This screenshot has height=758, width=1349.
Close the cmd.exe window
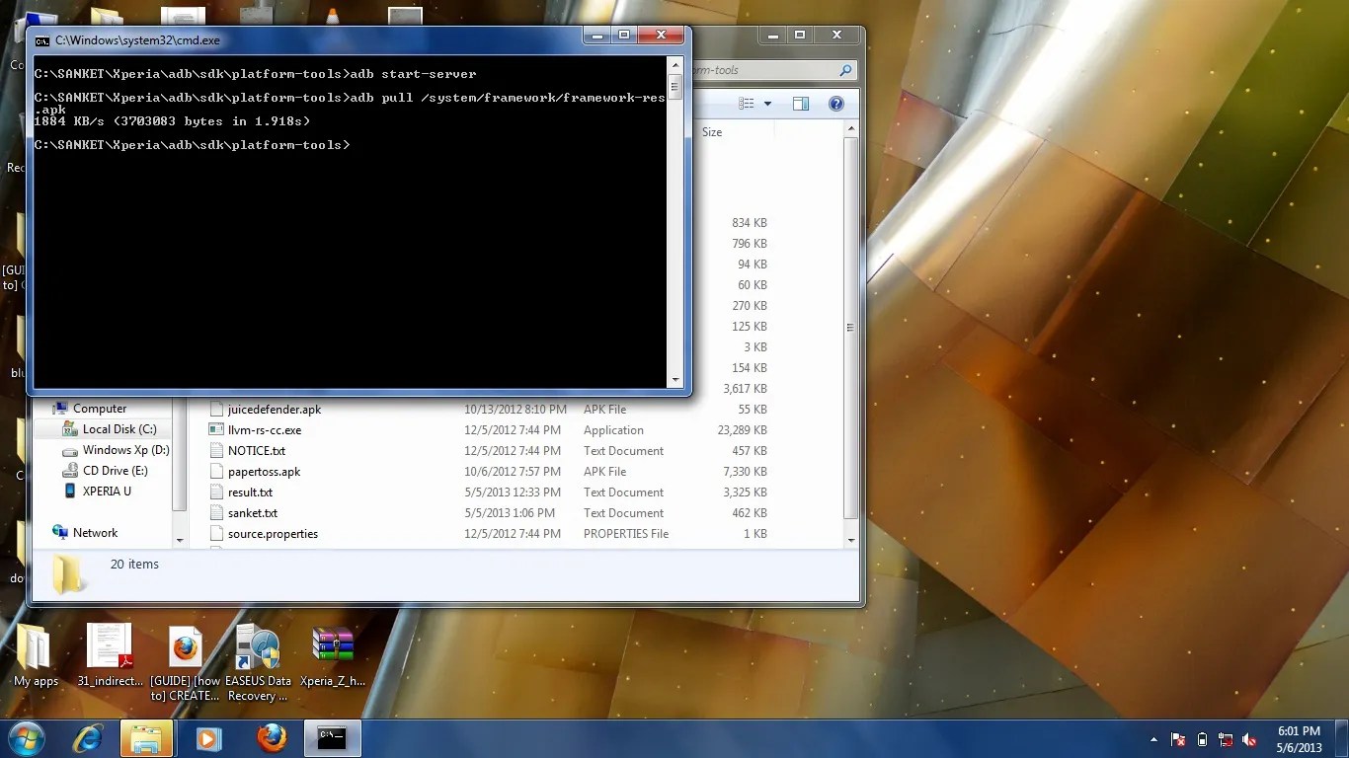click(x=662, y=35)
